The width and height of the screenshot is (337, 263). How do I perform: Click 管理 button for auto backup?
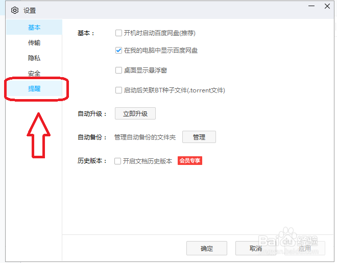click(199, 137)
